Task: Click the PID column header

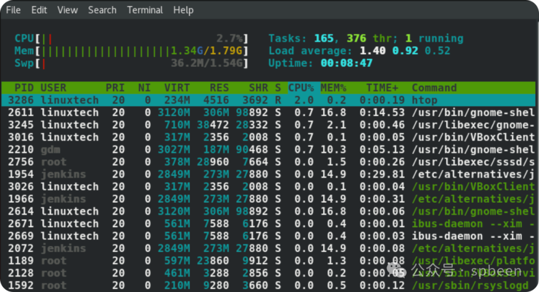Action: point(24,88)
